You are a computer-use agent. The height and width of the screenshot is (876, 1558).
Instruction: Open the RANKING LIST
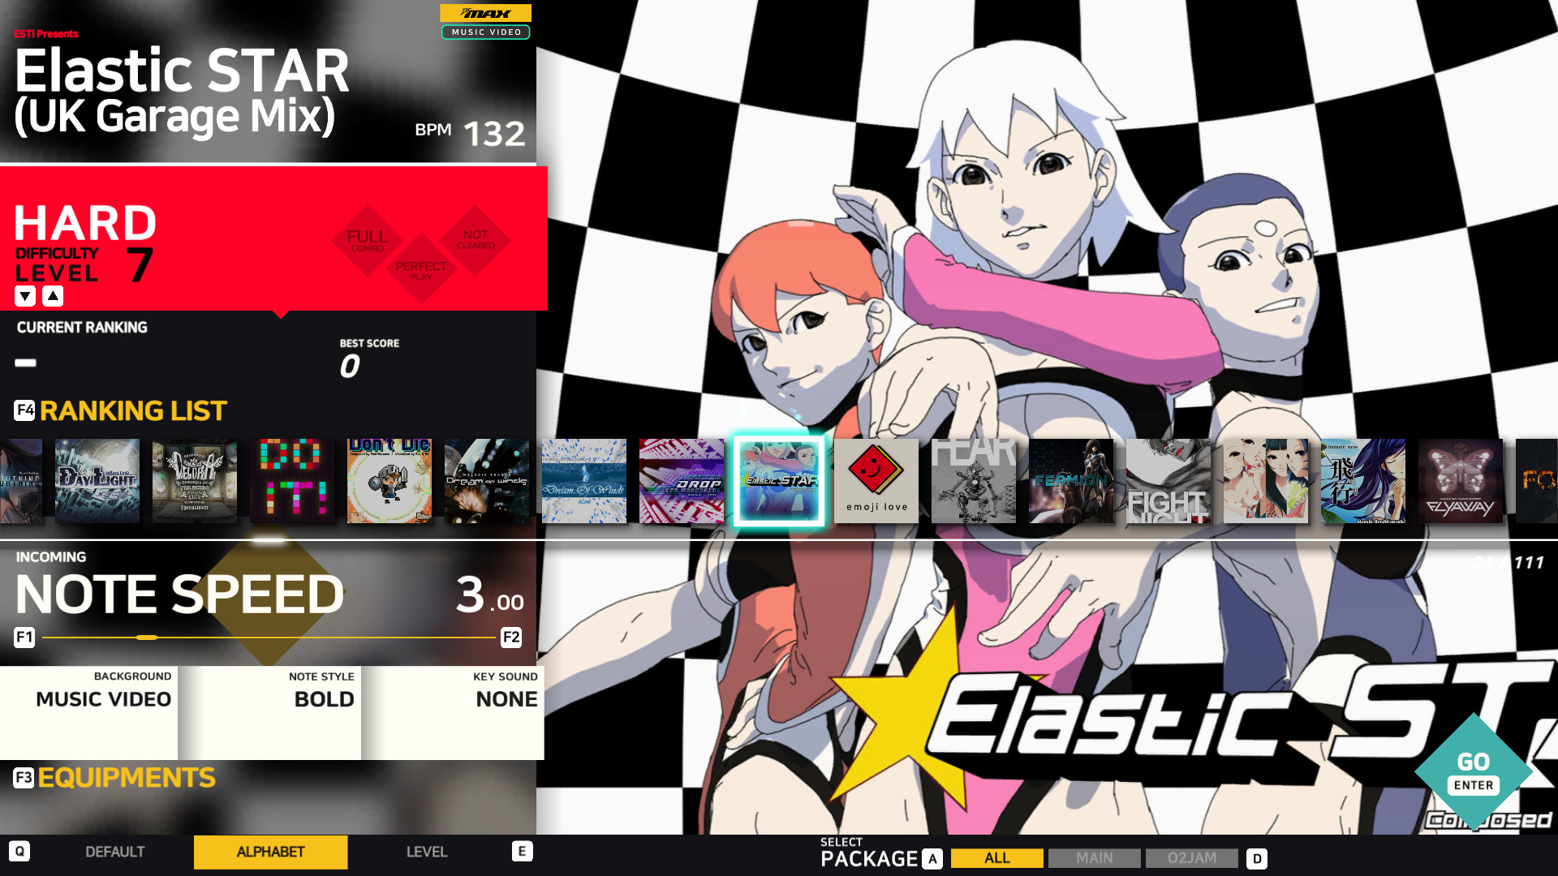132,410
